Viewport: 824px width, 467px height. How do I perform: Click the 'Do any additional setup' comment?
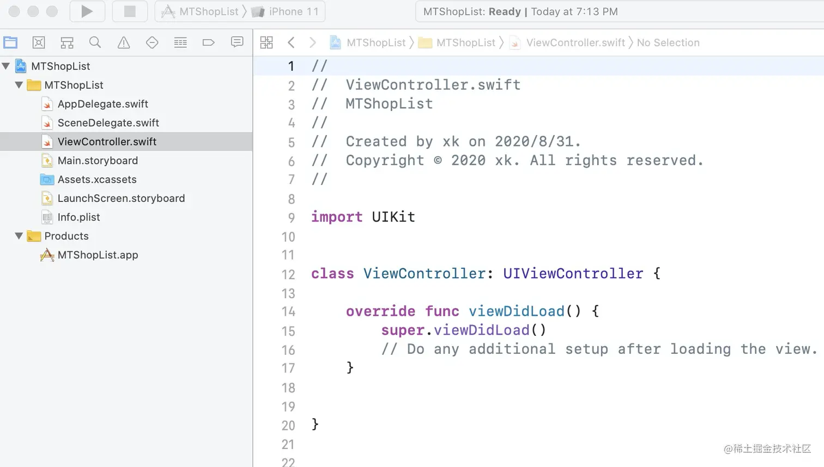(x=599, y=349)
